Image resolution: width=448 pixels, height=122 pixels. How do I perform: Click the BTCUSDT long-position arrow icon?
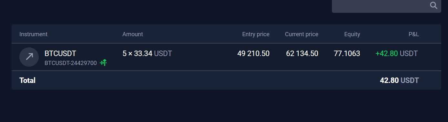click(29, 57)
